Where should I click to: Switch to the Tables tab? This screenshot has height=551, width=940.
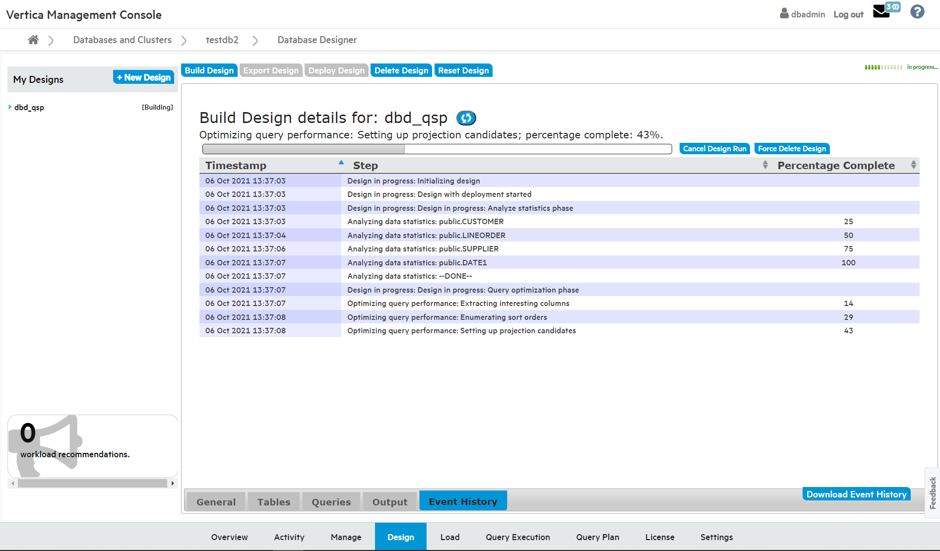[x=274, y=502]
